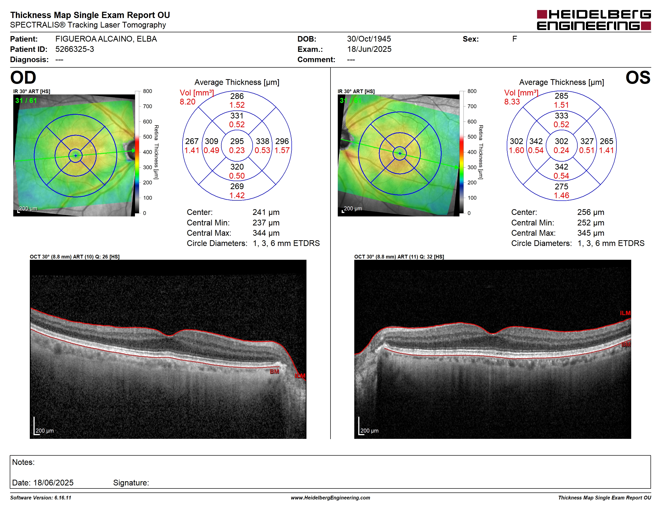Click the OD retina thickness color scale bar
The width and height of the screenshot is (661, 511).
pos(137,152)
